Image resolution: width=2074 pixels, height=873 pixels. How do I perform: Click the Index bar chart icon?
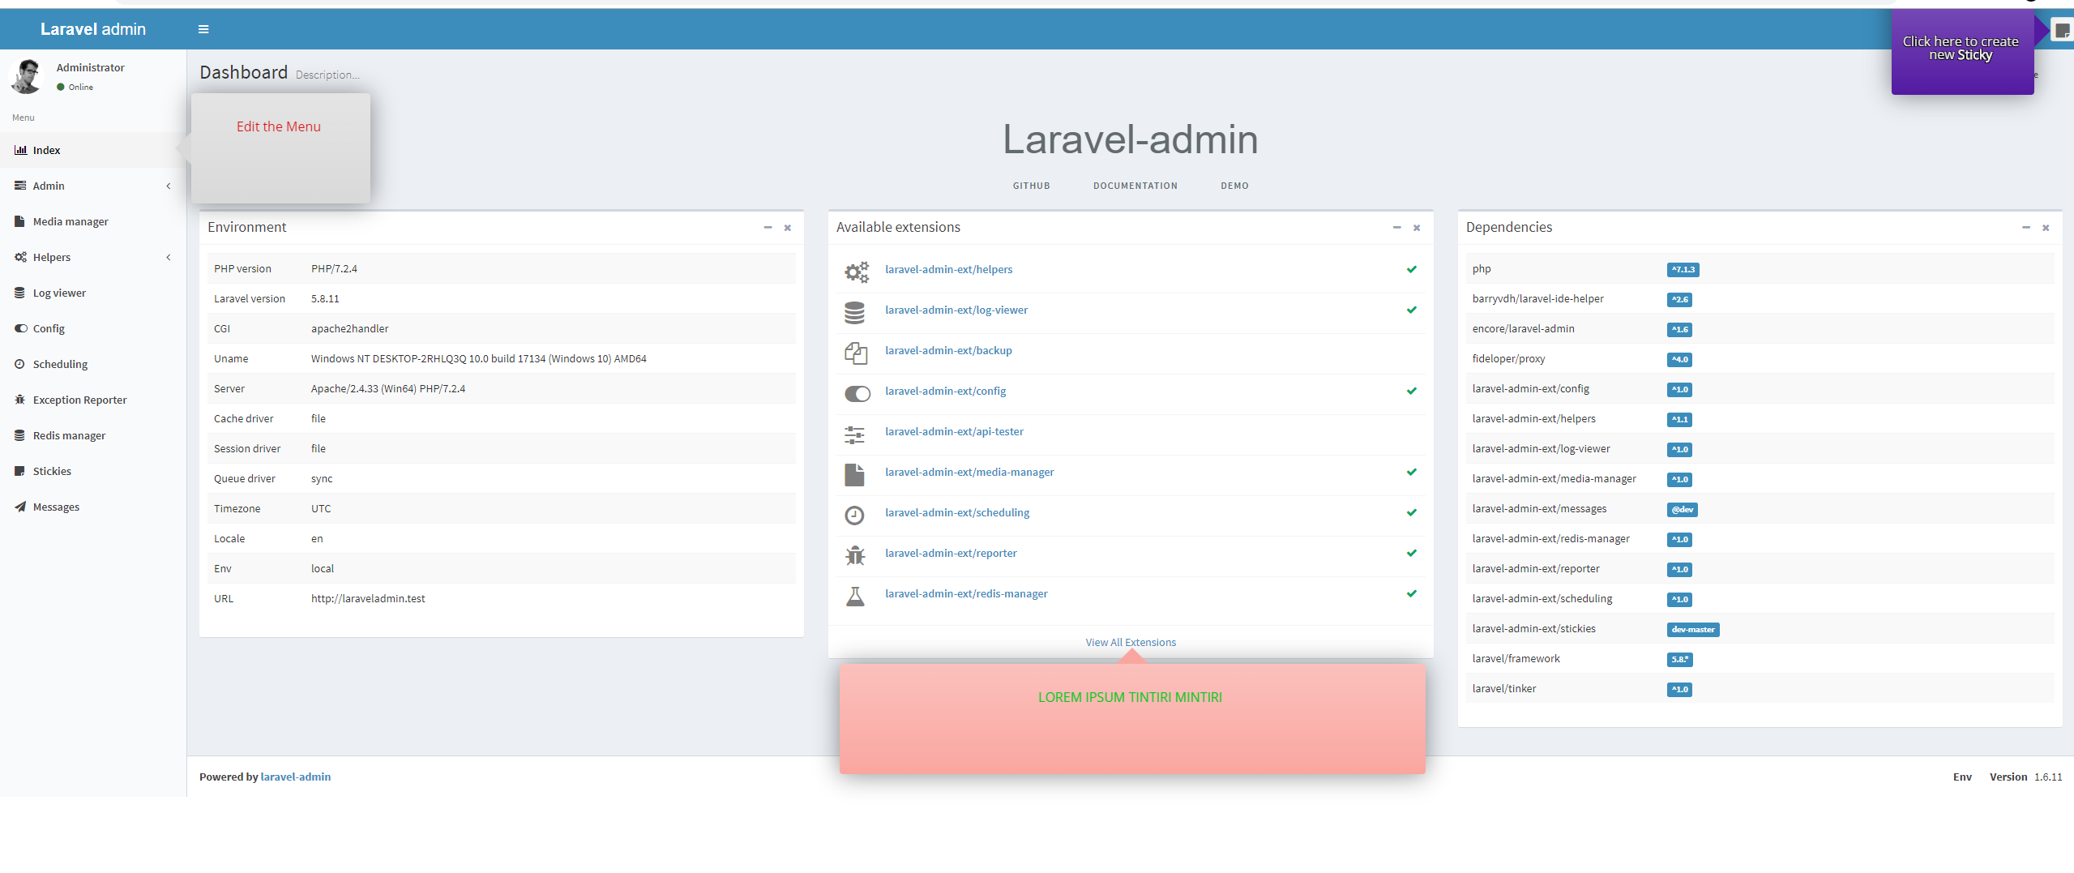pyautogui.click(x=20, y=150)
